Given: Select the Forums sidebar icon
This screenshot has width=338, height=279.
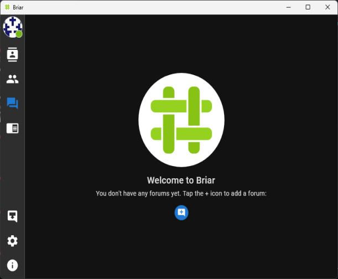Looking at the screenshot, I should [x=13, y=104].
